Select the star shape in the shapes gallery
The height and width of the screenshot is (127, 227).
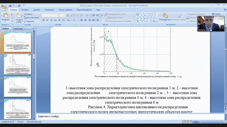(154, 21)
